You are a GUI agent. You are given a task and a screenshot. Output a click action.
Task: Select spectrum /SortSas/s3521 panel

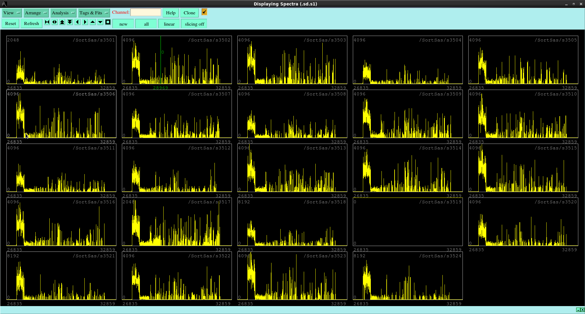click(61, 276)
